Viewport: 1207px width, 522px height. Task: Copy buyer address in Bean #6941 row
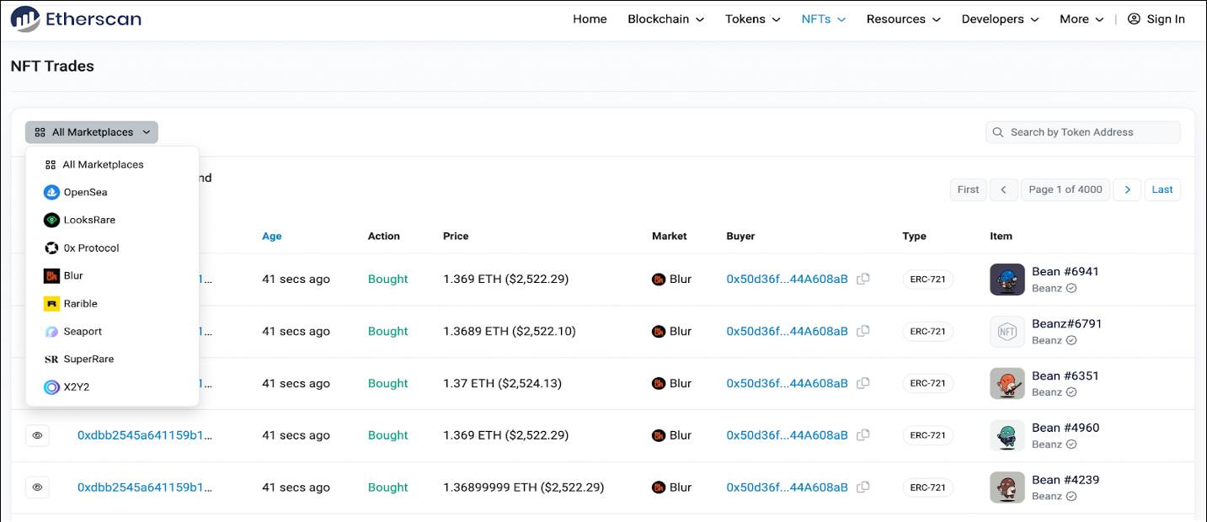tap(863, 280)
